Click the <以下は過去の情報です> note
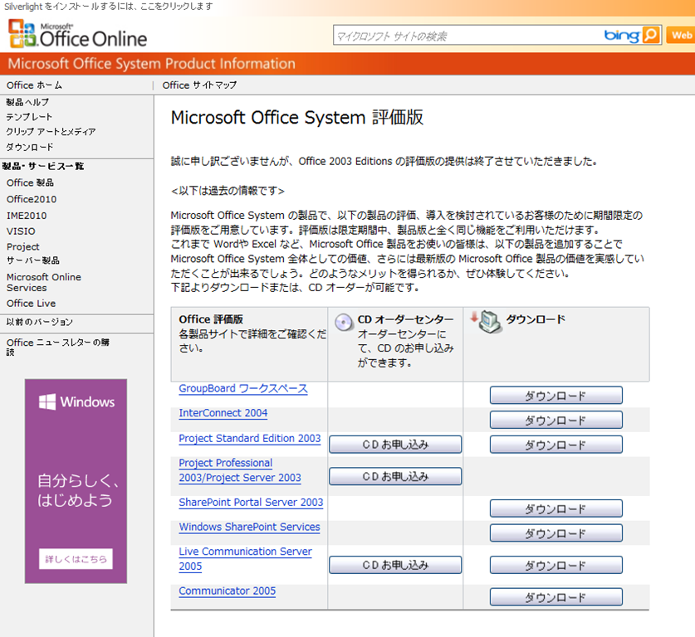The height and width of the screenshot is (637, 695). [x=228, y=191]
